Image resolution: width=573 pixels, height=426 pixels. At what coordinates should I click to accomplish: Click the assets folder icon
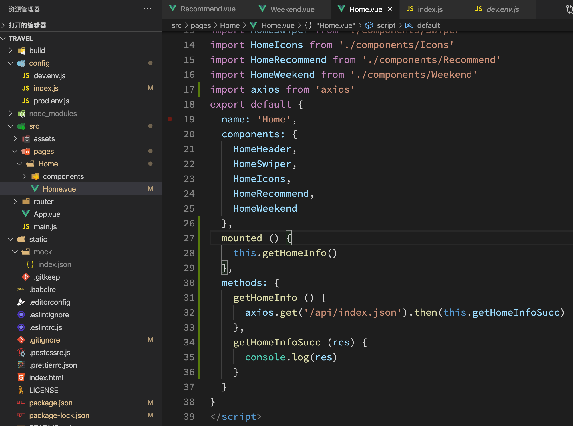(x=26, y=139)
